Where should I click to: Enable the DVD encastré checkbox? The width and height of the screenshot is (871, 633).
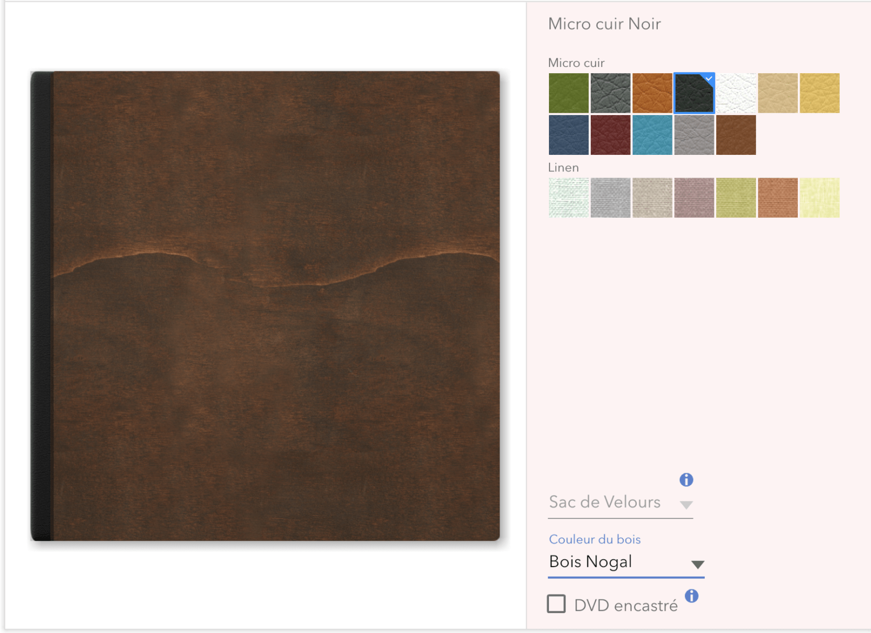pos(556,604)
